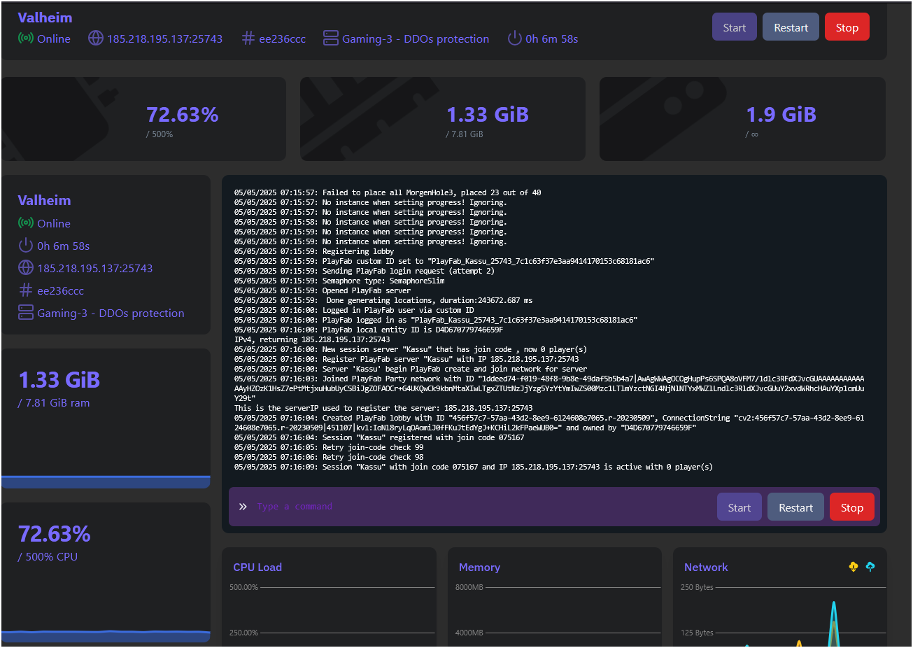913x648 pixels.
Task: Click sidebar server ID ee236ccc
Action: (x=61, y=290)
